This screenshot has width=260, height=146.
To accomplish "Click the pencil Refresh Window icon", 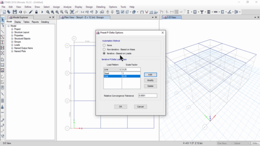I will [x=31, y=12].
